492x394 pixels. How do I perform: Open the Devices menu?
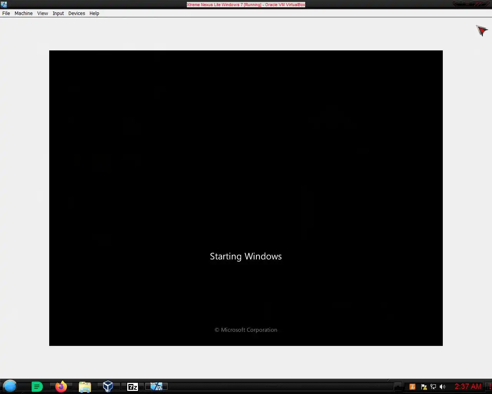(76, 13)
